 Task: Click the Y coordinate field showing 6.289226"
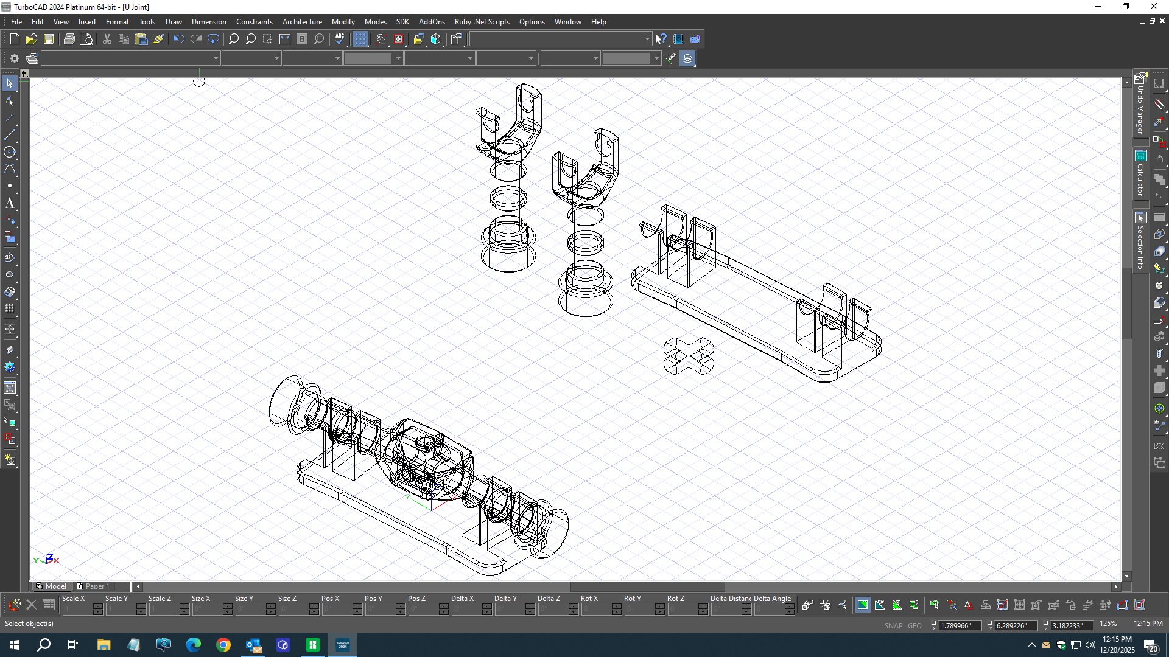click(x=1015, y=626)
